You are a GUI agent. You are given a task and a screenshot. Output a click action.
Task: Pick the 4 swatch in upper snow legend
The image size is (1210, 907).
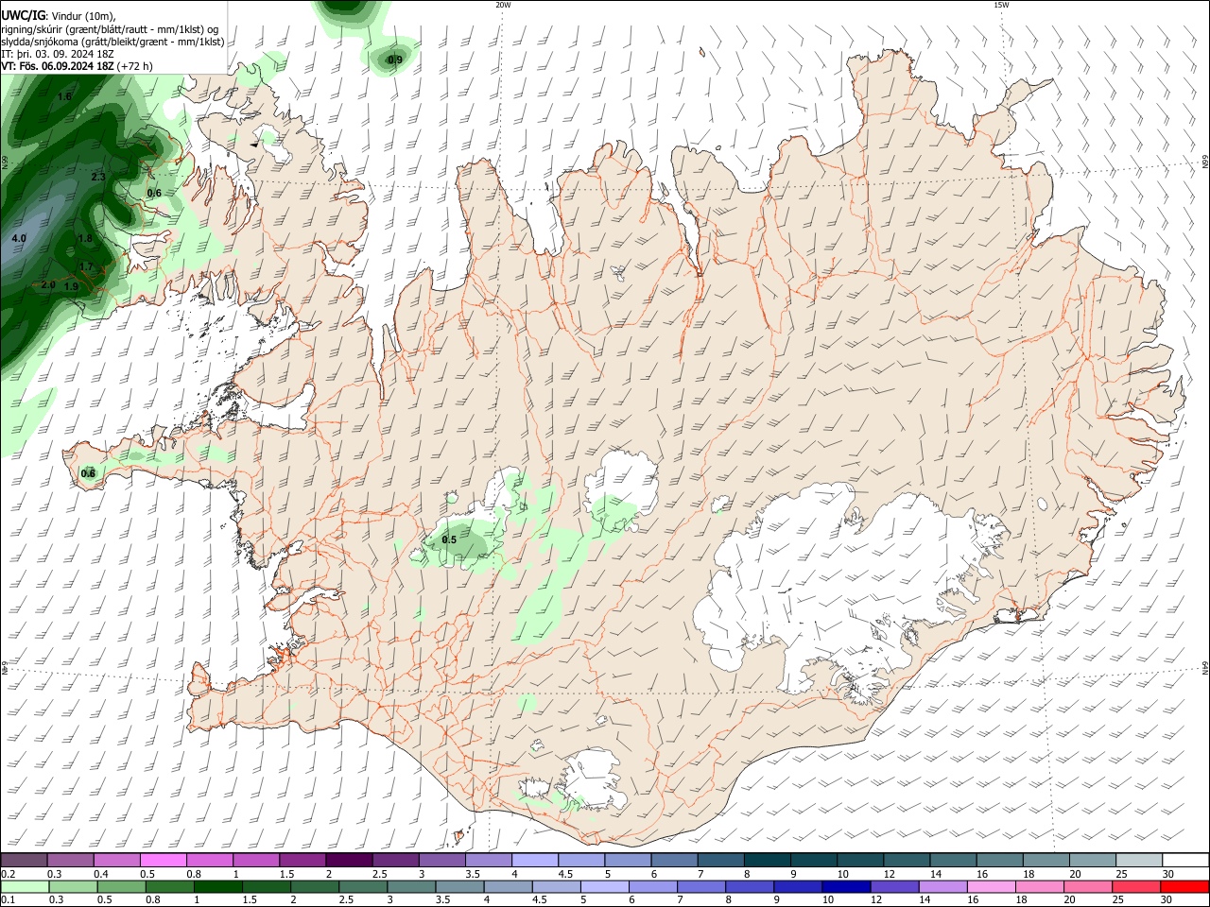click(535, 860)
